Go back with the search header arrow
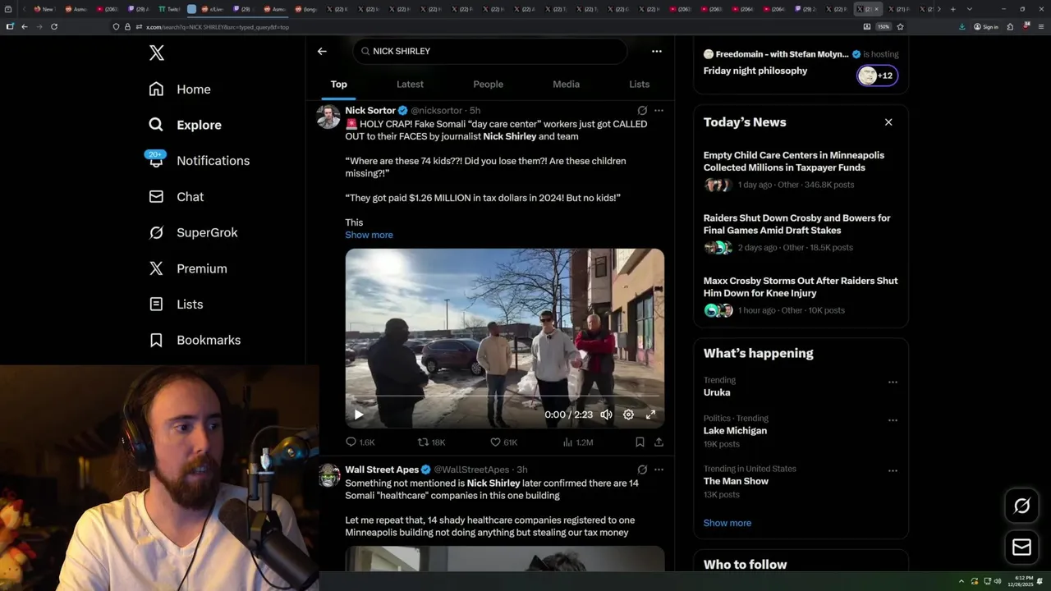This screenshot has width=1051, height=591. (322, 51)
